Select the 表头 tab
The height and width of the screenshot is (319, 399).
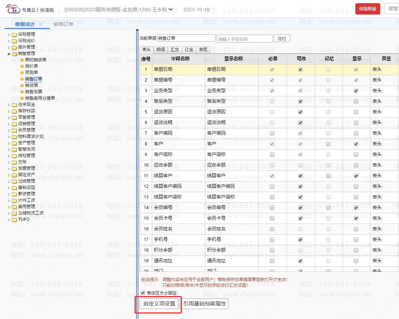click(146, 49)
